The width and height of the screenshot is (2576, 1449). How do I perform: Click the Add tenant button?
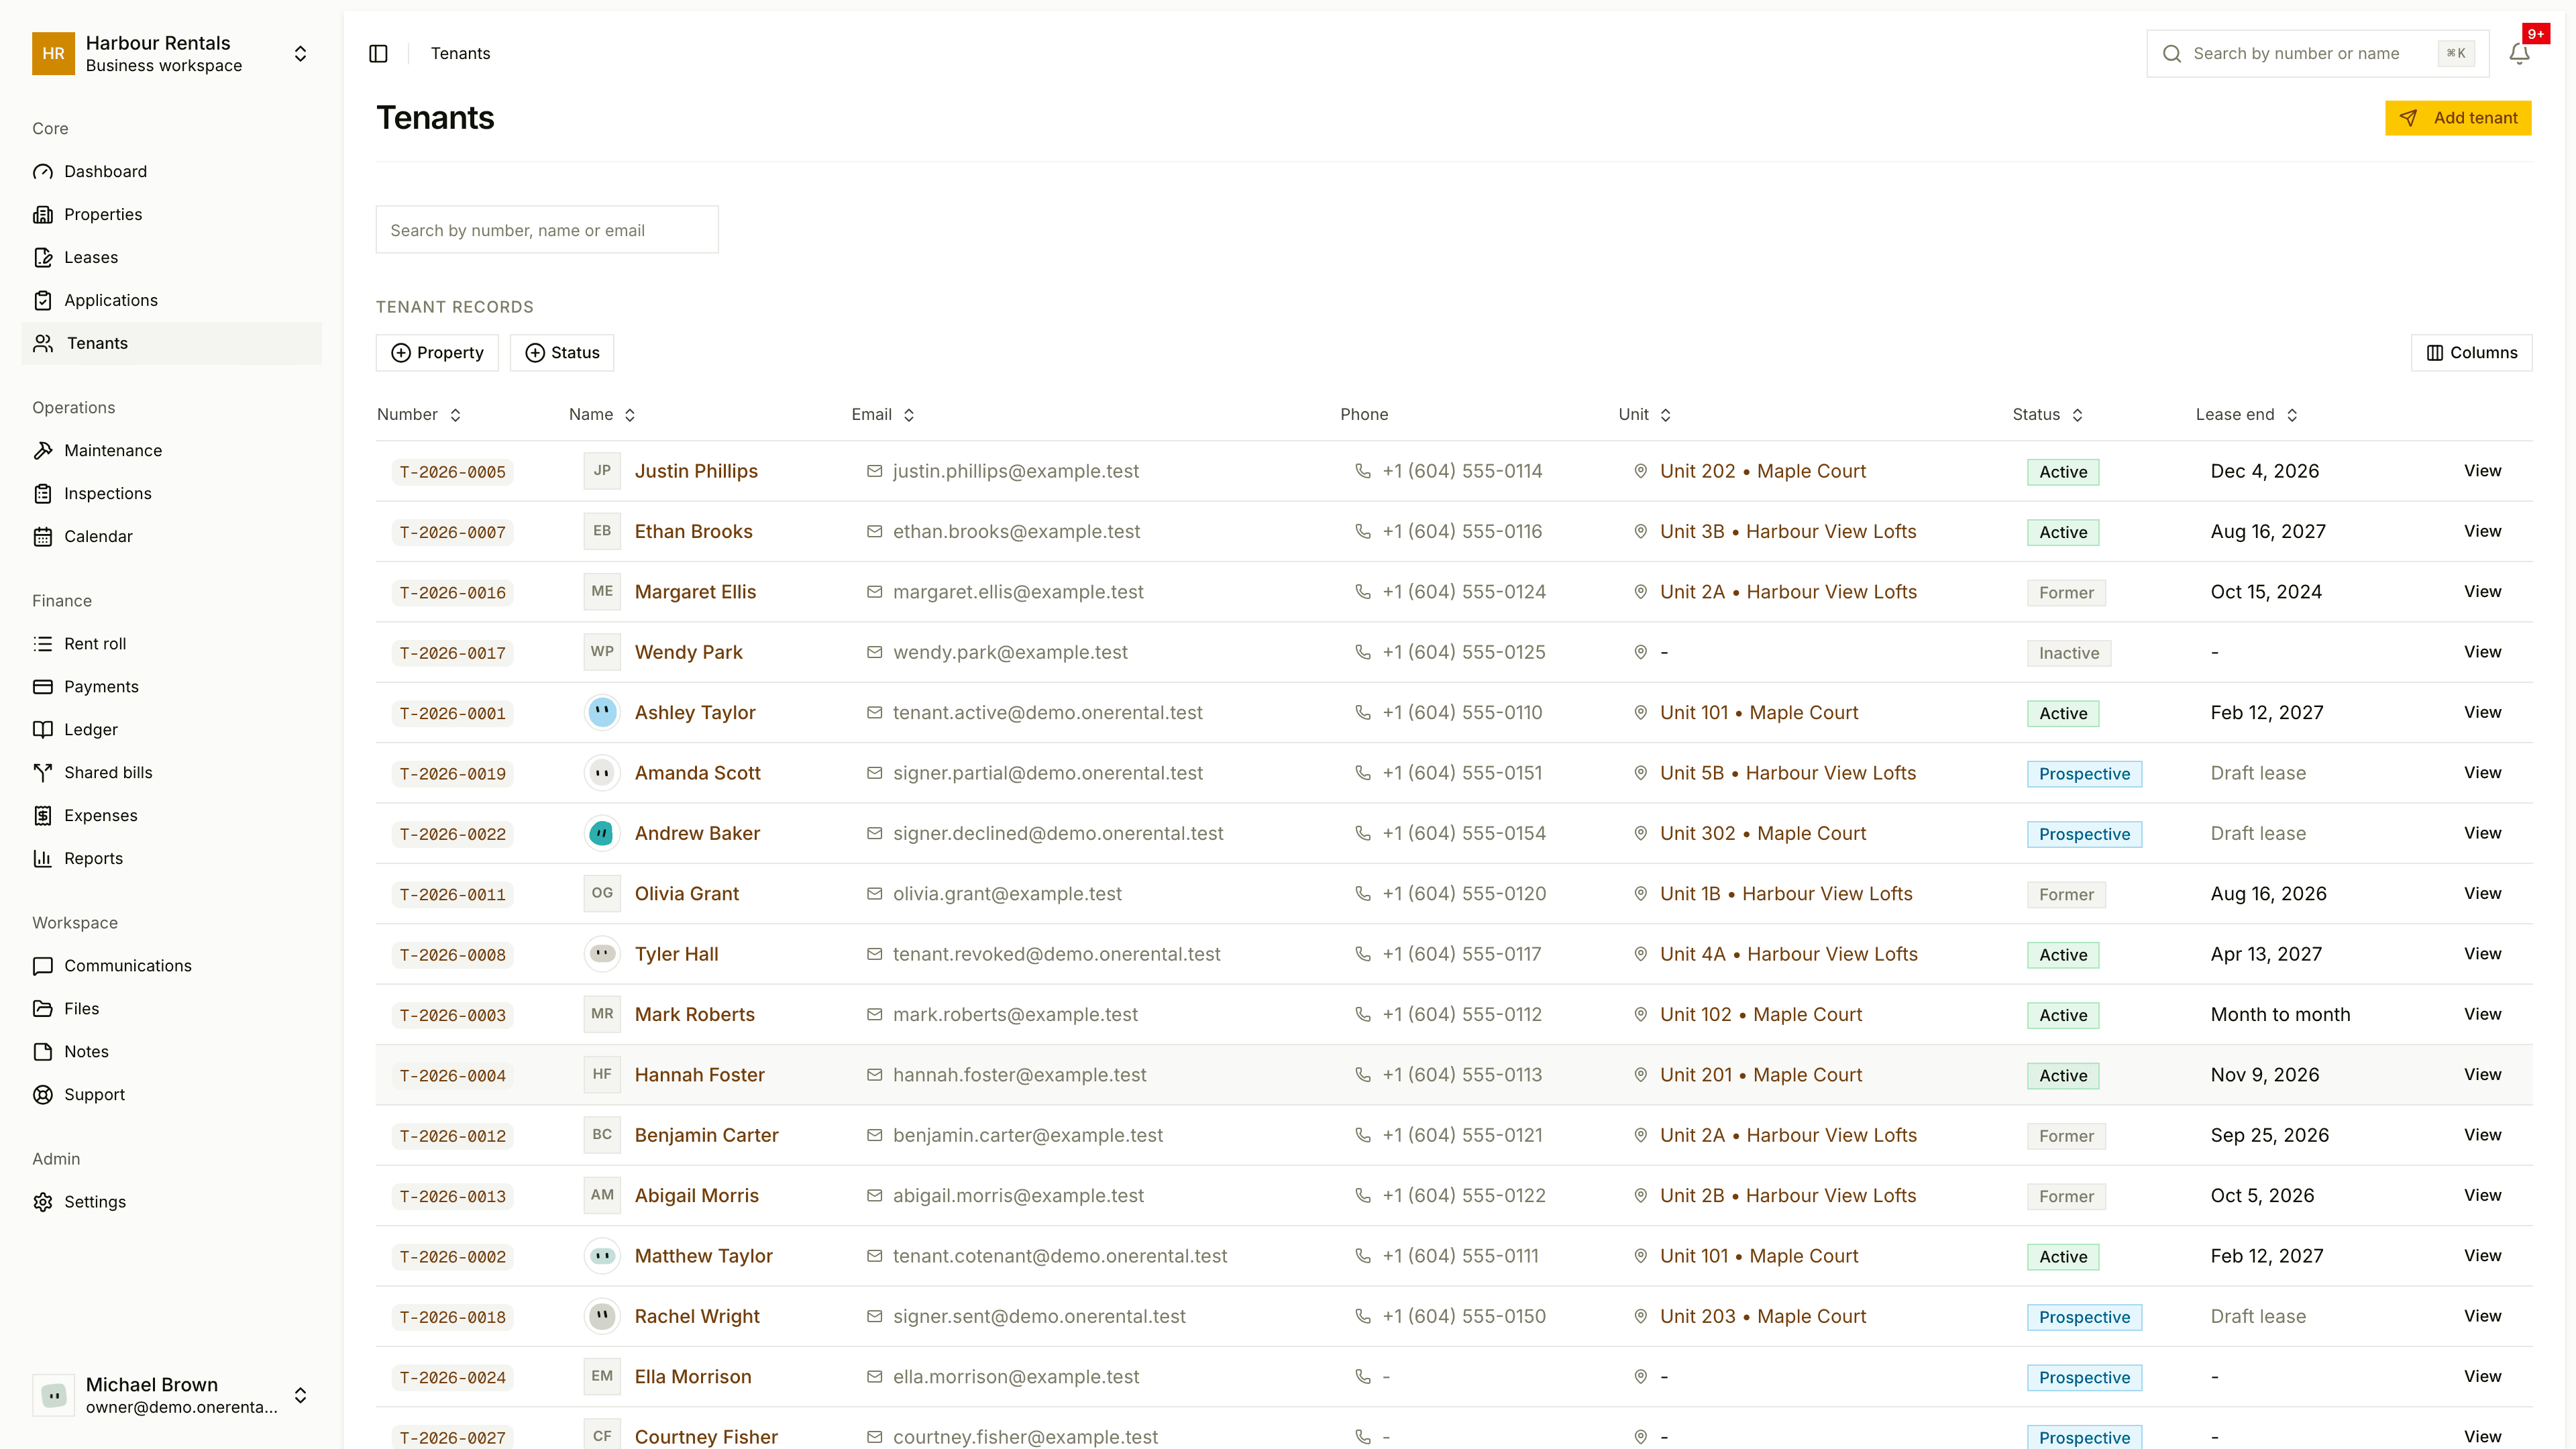(x=2458, y=118)
